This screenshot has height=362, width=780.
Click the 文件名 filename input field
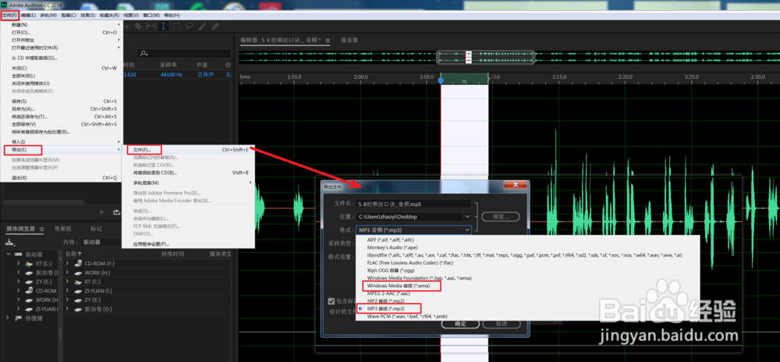(413, 204)
